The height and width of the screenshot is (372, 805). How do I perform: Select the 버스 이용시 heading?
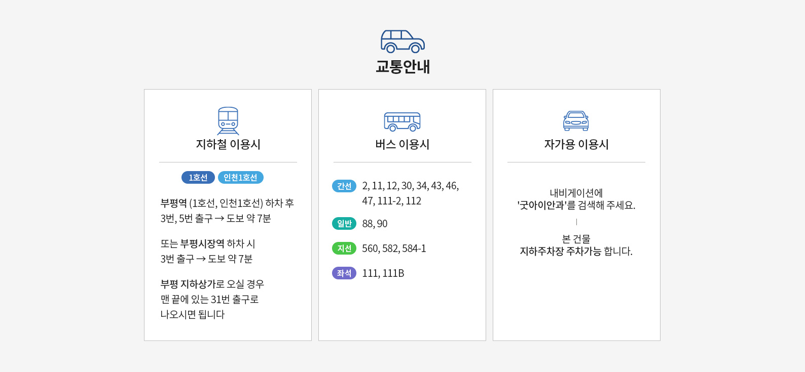pyautogui.click(x=403, y=145)
